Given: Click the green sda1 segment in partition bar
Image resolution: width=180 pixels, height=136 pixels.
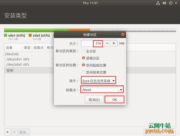Looking at the screenshot, I should (36, 30).
